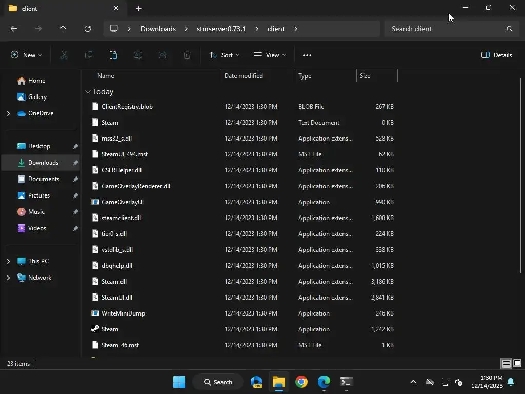
Task: Expand the This PC tree node
Action: pos(8,261)
